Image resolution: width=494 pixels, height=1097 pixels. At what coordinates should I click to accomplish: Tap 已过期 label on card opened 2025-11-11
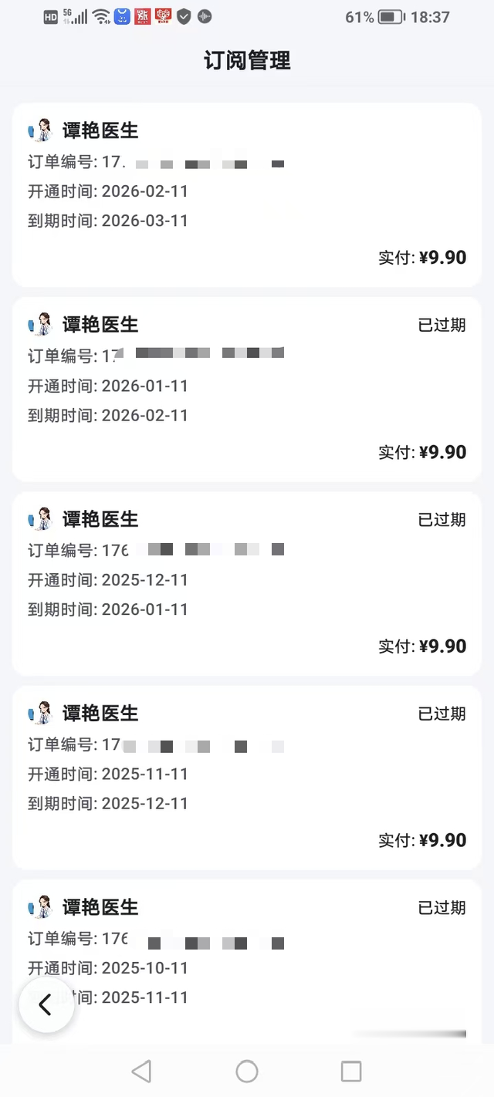pyautogui.click(x=442, y=714)
